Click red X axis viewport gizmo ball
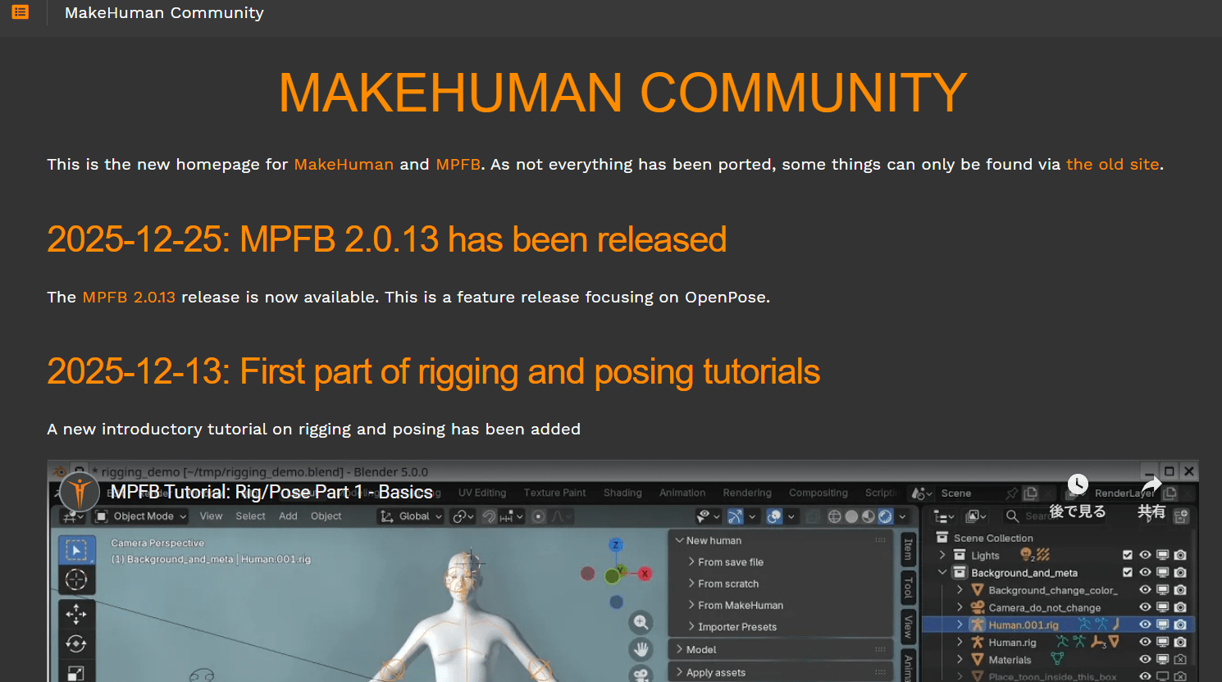 click(x=645, y=574)
